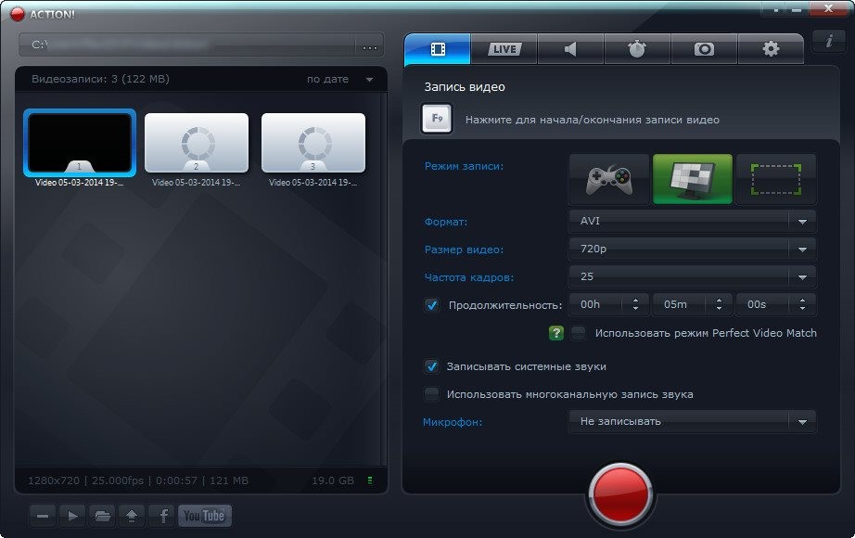Expand the Формат AVI dropdown
Screen dimensions: 855x538
point(692,221)
